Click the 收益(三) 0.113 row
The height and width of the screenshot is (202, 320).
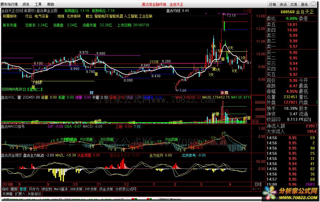tap(282, 120)
